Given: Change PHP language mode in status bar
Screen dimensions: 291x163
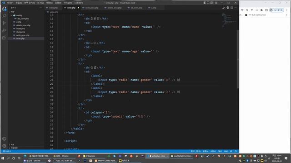Looking at the screenshot, I should (226, 151).
